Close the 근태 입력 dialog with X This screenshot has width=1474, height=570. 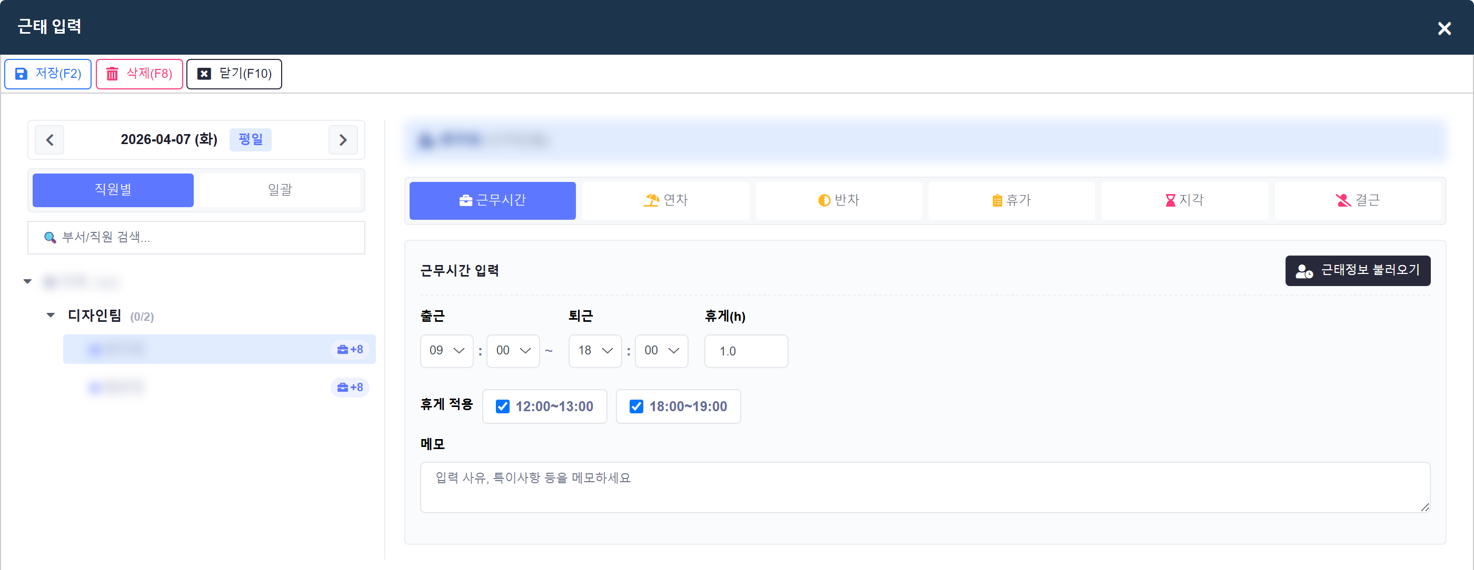pos(1443,28)
